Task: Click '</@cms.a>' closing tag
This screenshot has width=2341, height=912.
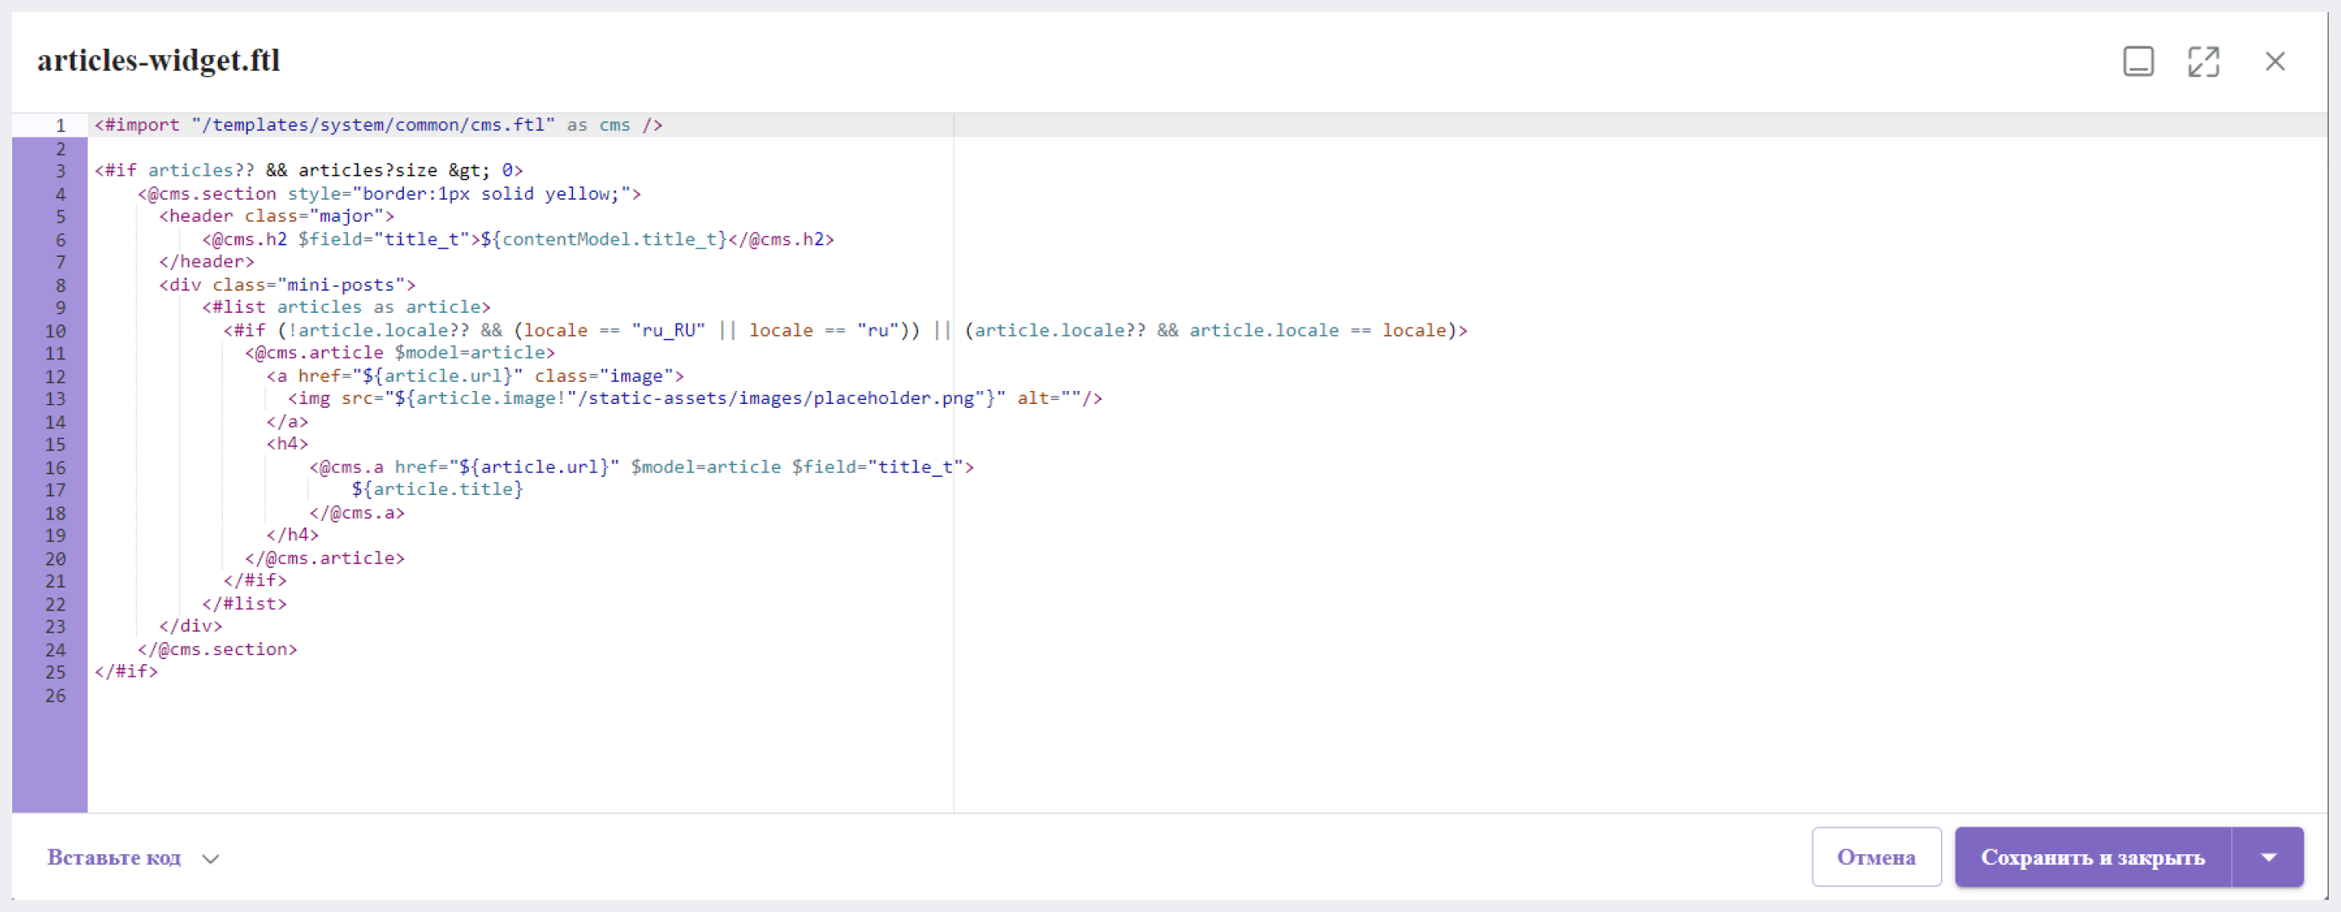Action: click(357, 513)
